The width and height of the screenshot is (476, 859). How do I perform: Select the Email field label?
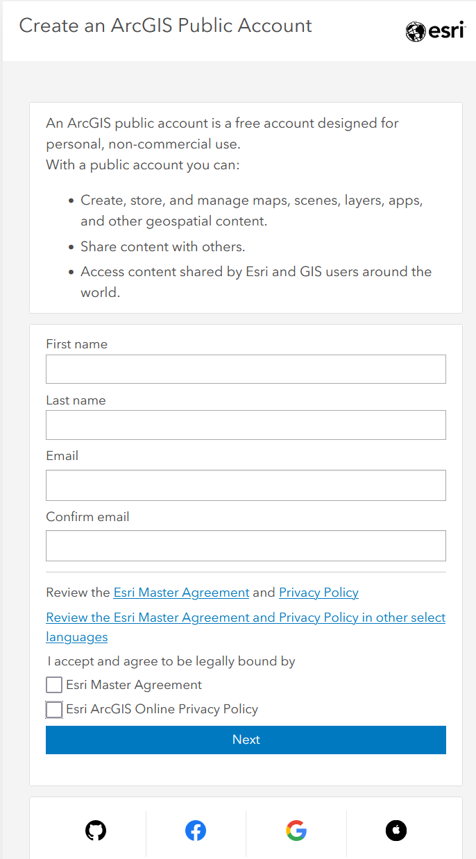(x=62, y=456)
